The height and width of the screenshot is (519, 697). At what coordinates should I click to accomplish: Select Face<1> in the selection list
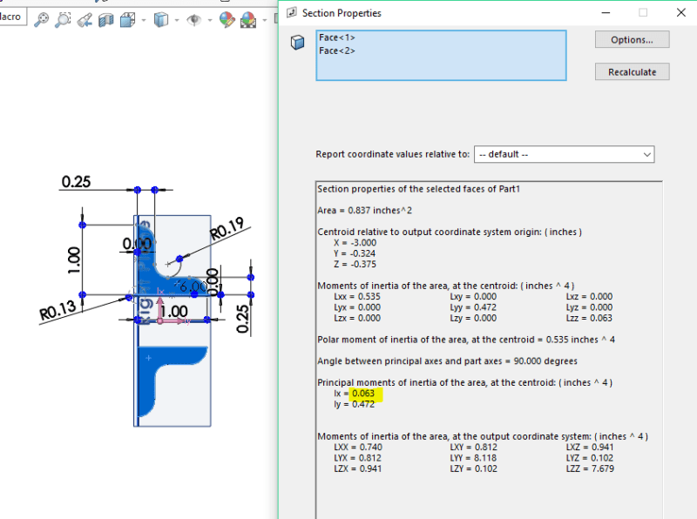[x=336, y=37]
